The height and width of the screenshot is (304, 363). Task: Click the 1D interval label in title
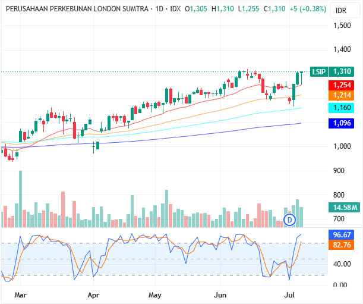tap(159, 9)
